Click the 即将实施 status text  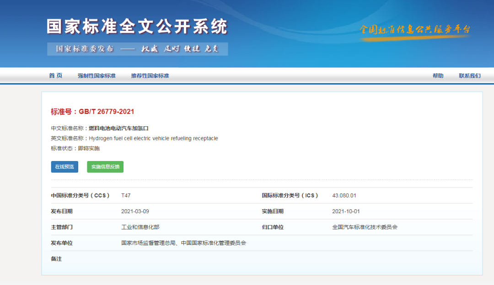pos(89,148)
